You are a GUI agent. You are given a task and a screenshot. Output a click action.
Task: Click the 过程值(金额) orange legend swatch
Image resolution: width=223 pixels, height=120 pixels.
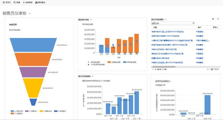[109, 62]
